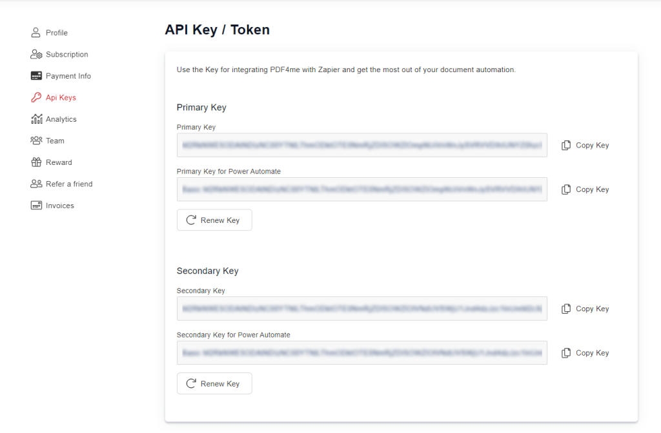The image size is (661, 433).
Task: Click the Team people icon
Action: coord(36,140)
